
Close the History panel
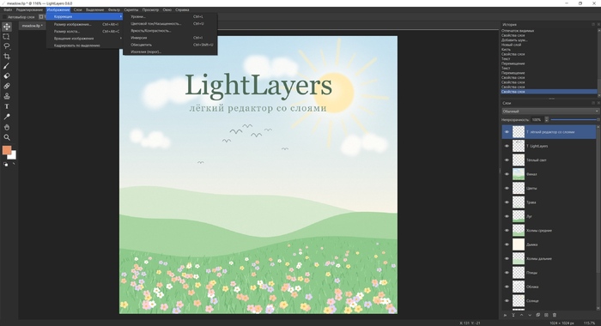(x=598, y=24)
